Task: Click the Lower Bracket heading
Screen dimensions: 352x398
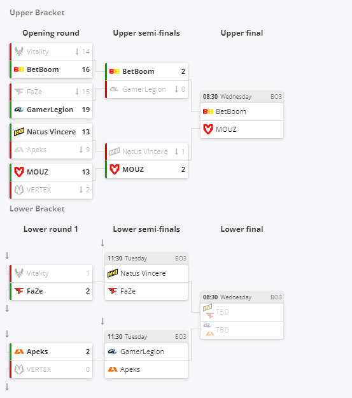Action: [x=37, y=209]
